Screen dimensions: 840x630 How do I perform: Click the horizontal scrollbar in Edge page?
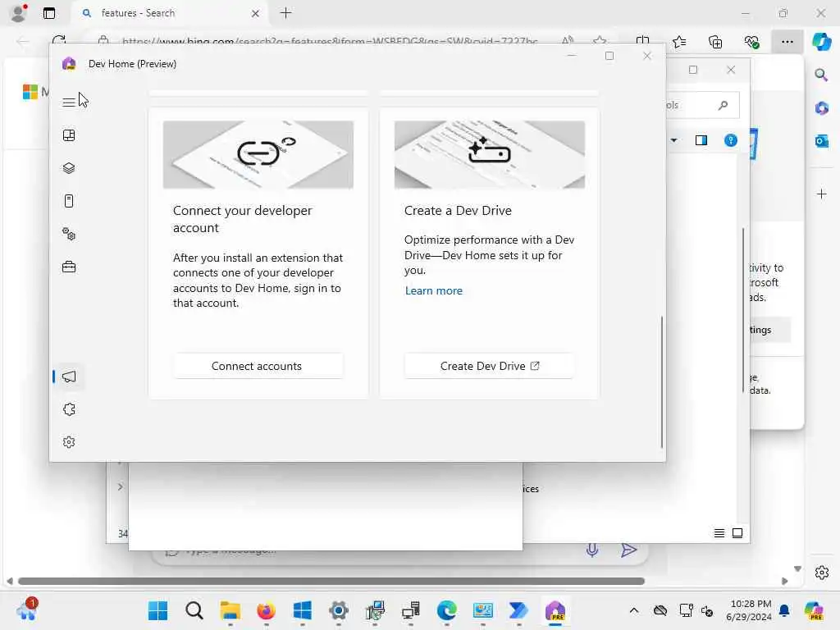click(331, 581)
